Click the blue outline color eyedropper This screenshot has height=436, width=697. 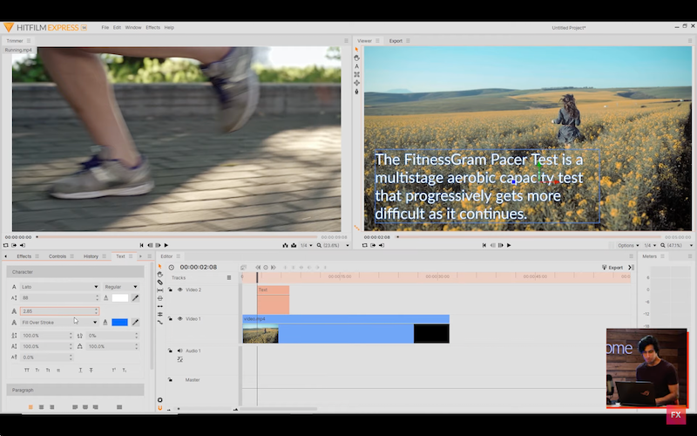click(136, 322)
